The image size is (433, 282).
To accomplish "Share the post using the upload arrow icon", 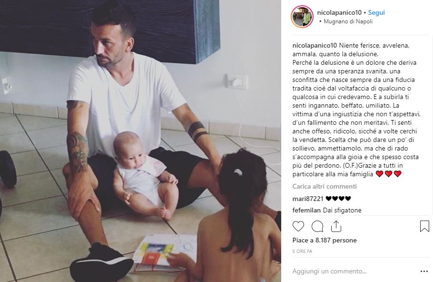I will pyautogui.click(x=336, y=226).
